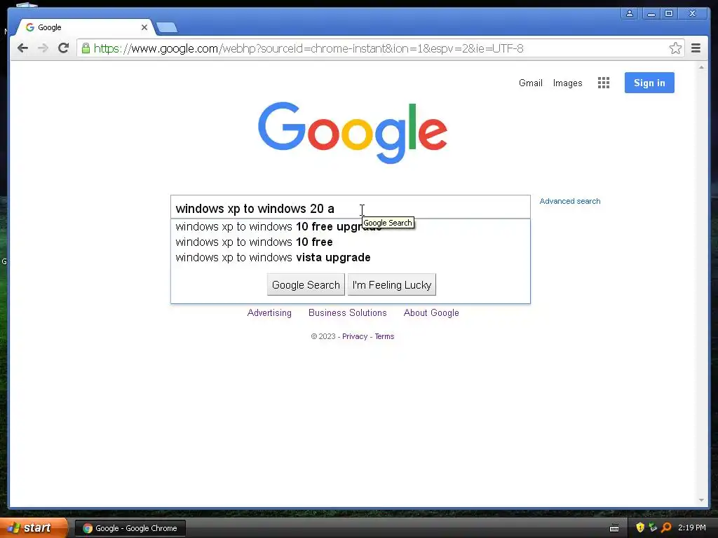
Task: Click the Google Search button
Action: [306, 285]
